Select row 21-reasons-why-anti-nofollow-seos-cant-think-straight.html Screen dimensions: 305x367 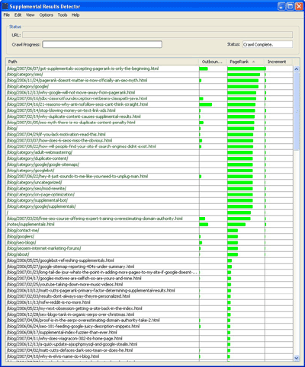(149, 104)
